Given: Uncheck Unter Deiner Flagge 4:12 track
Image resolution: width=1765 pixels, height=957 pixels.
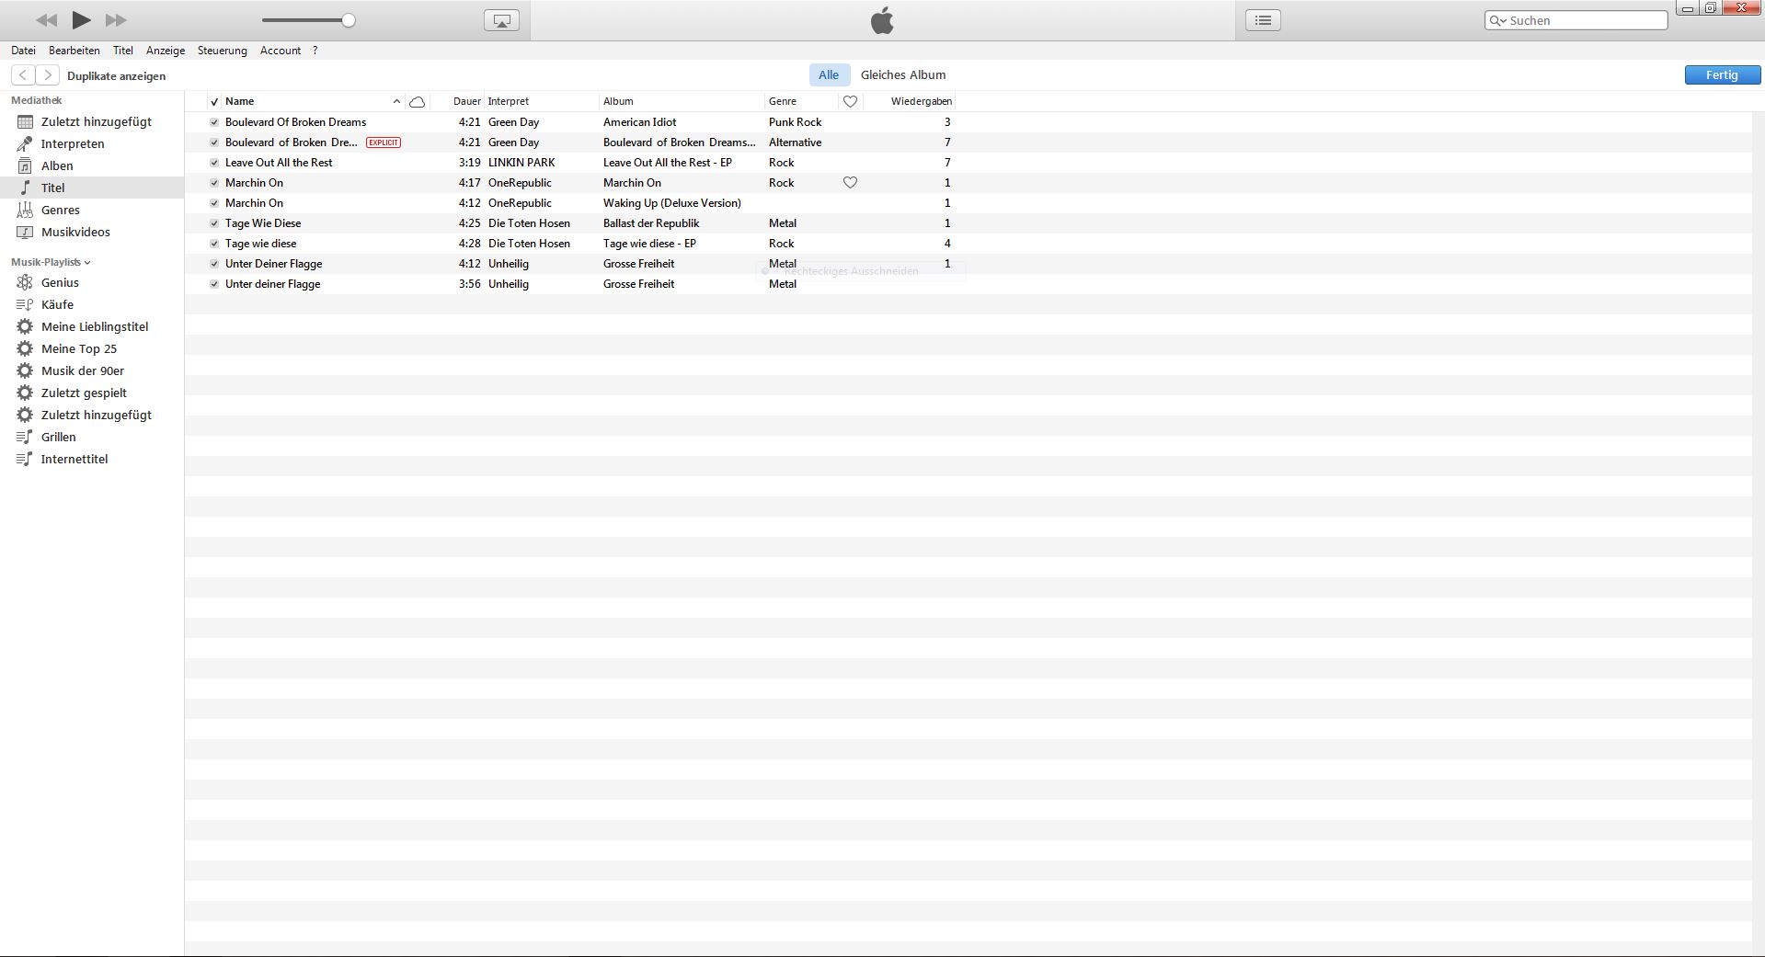Looking at the screenshot, I should click(214, 264).
